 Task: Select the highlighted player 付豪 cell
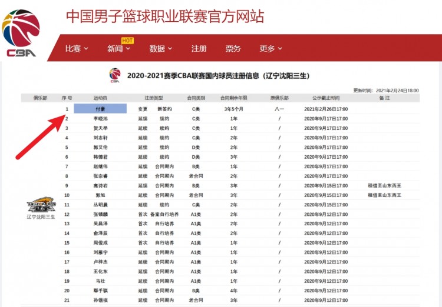pyautogui.click(x=100, y=109)
